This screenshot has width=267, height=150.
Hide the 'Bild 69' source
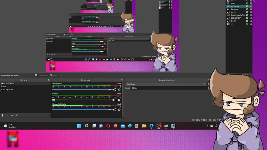click(247, 21)
